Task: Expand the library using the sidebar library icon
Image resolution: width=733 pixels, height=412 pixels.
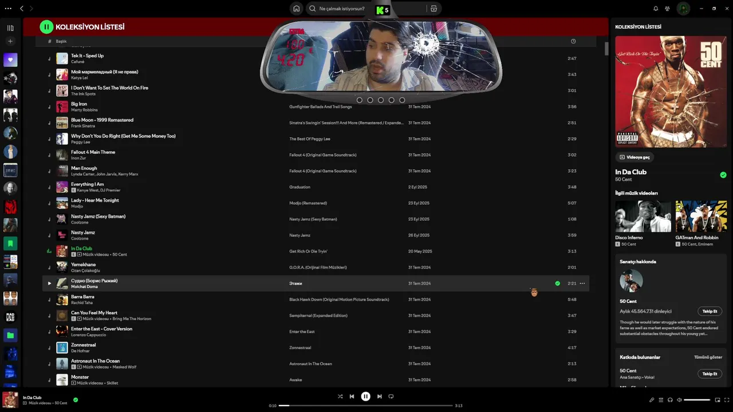Action: pos(10,28)
